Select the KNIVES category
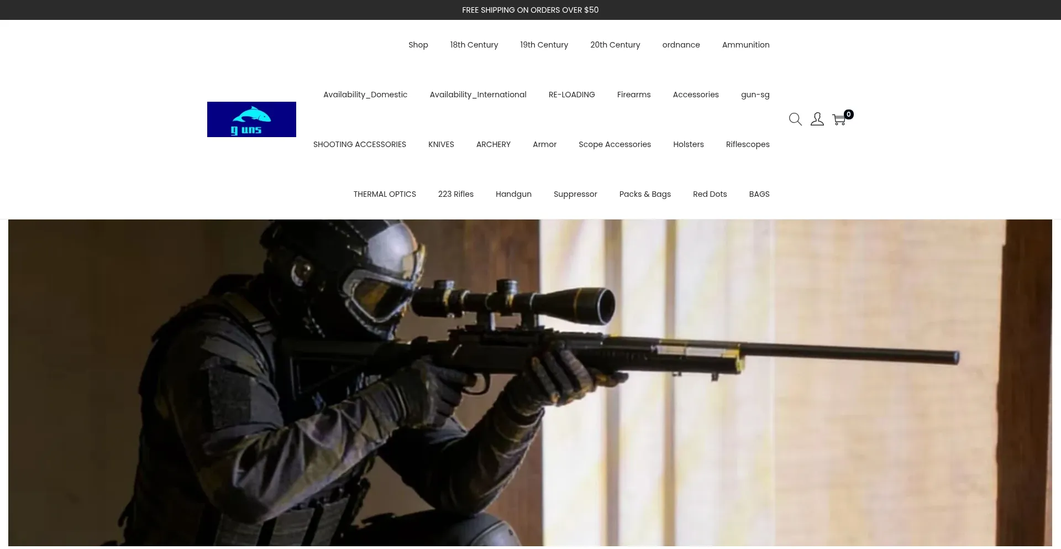This screenshot has height=549, width=1061. [441, 144]
